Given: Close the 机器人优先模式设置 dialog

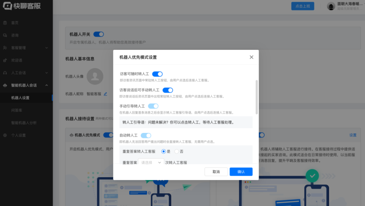Looking at the screenshot, I should pos(251,58).
